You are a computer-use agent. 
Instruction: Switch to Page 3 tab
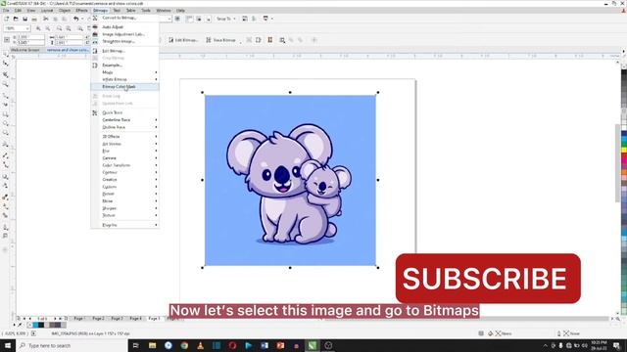[117, 319]
